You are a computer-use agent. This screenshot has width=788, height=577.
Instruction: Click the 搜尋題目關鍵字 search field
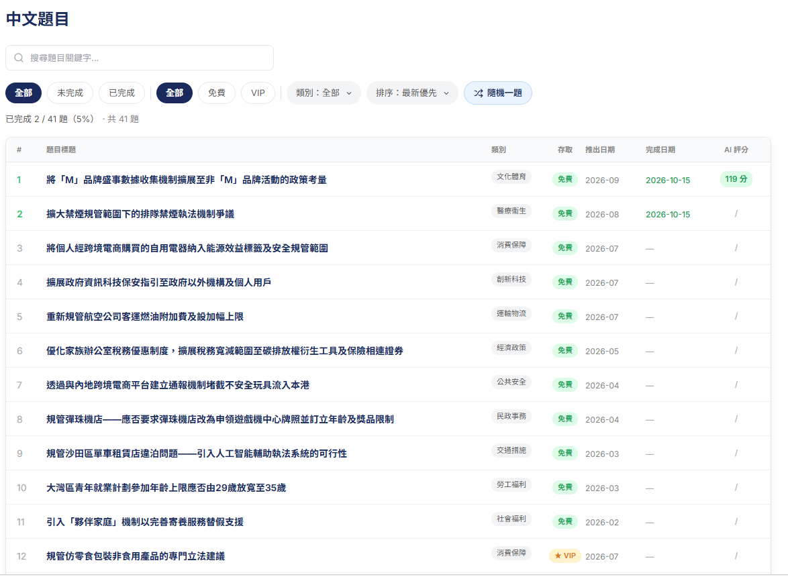pos(140,58)
